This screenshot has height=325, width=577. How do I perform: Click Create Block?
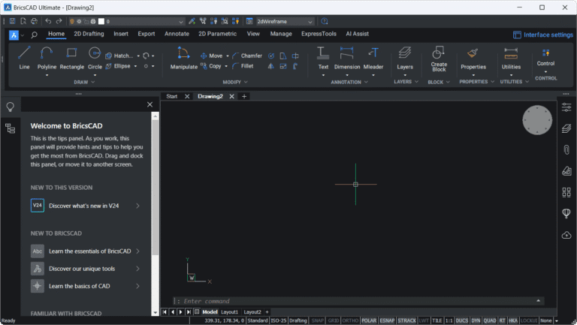(x=439, y=59)
